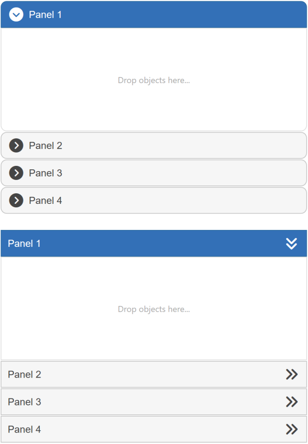Open "Panel 3" label in bottom accordion
Viewport: 308px width, 444px height.
(x=24, y=402)
